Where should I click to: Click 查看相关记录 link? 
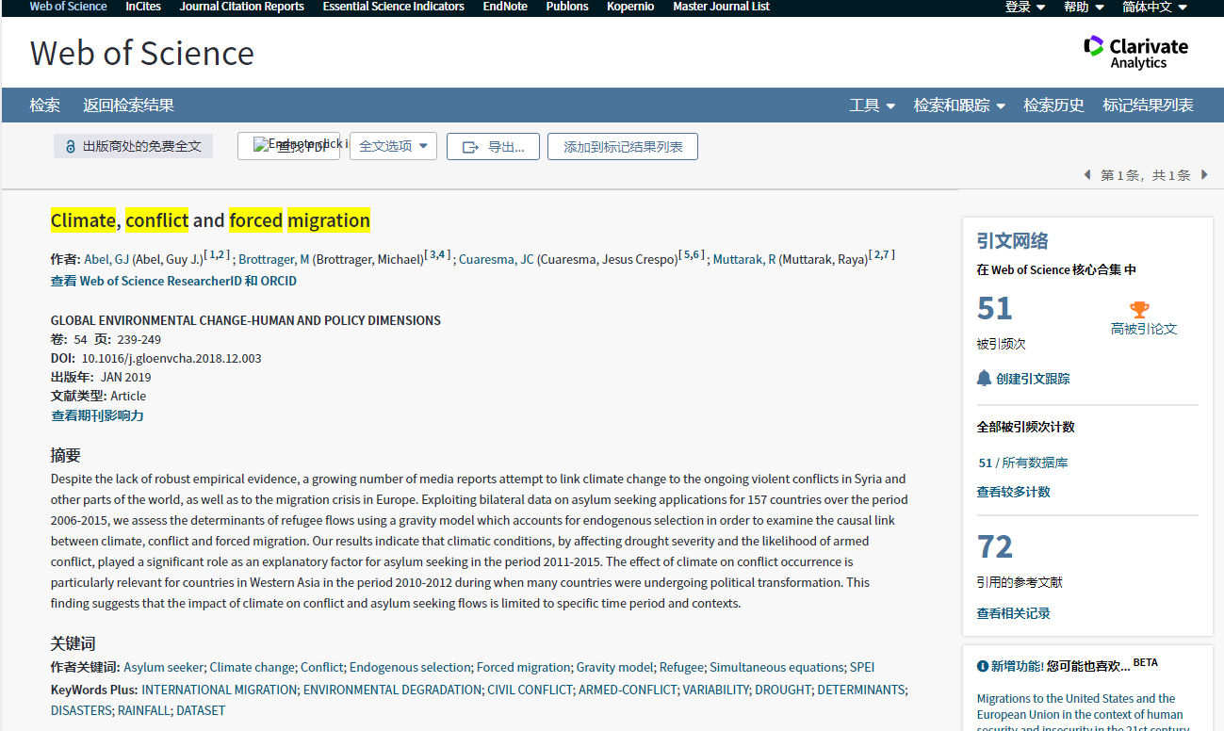[x=1014, y=613]
